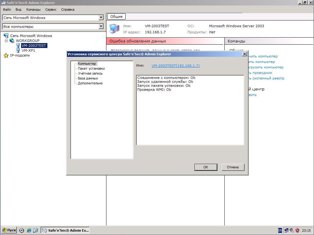This screenshot has height=235, width=314.
Task: Select Дополнительно in the dialog tree
Action: (x=90, y=83)
